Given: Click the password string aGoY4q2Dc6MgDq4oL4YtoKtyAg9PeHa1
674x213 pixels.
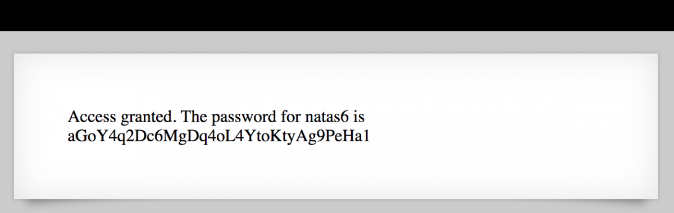Looking at the screenshot, I should pyautogui.click(x=218, y=137).
